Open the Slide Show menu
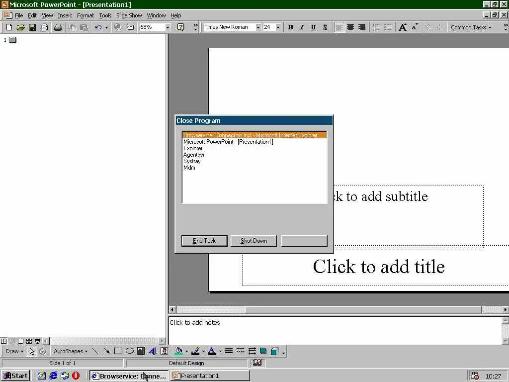This screenshot has height=382, width=509. tap(129, 15)
